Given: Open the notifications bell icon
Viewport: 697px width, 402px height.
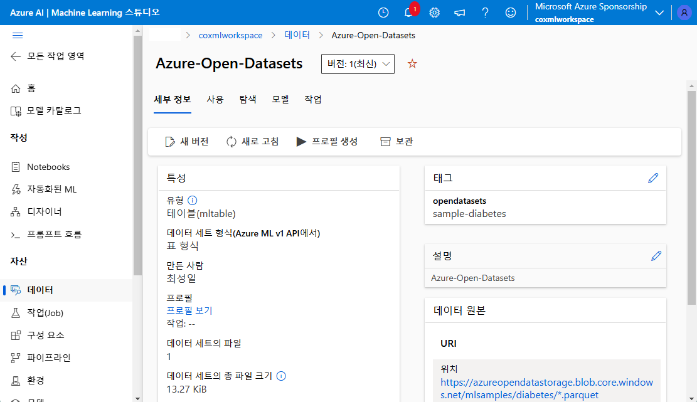Looking at the screenshot, I should tap(408, 13).
